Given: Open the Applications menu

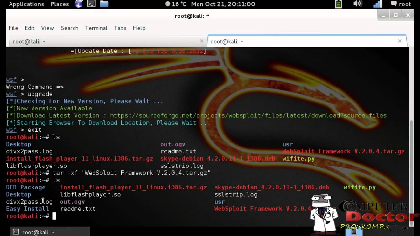Looking at the screenshot, I should coord(26,4).
